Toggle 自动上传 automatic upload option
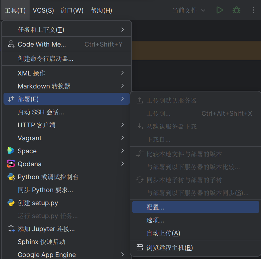This screenshot has height=259, width=261. click(163, 233)
